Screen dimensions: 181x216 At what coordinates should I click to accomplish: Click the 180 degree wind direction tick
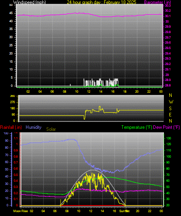12,109
